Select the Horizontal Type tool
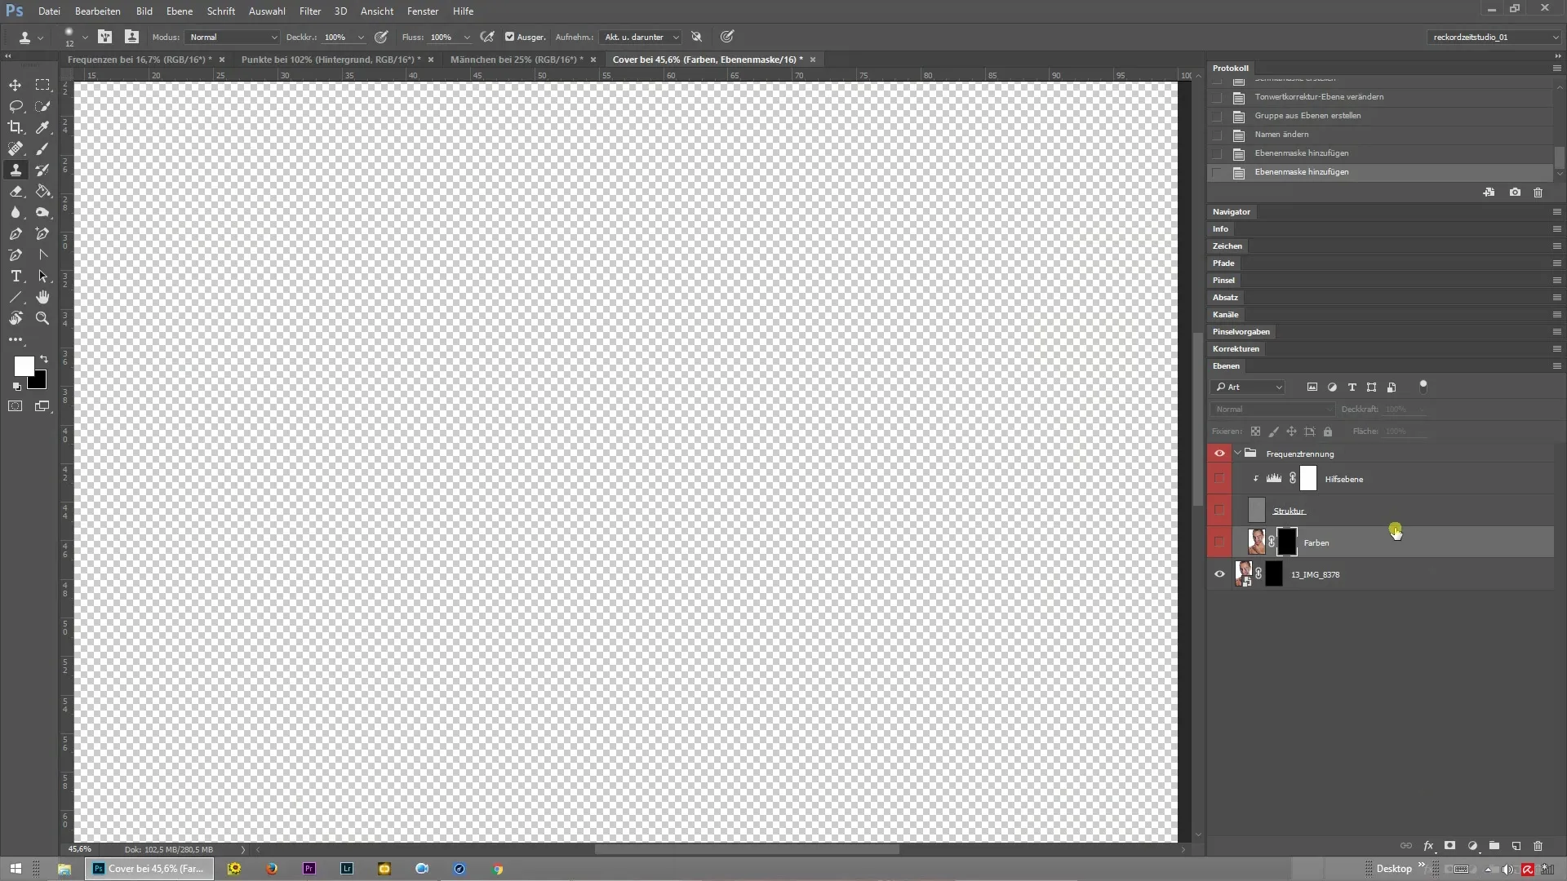1567x881 pixels. (16, 276)
